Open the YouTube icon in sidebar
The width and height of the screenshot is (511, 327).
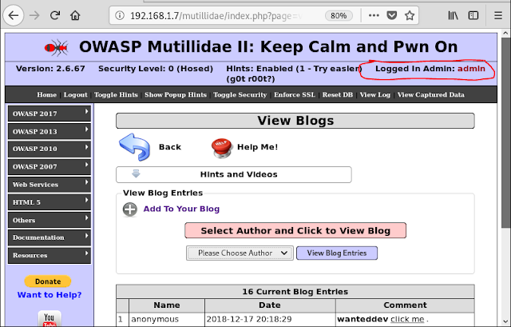coord(50,318)
